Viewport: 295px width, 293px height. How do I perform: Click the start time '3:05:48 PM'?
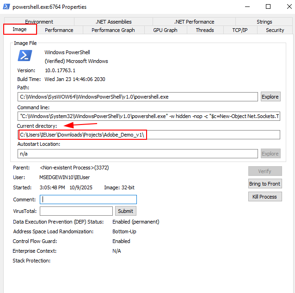click(x=52, y=187)
